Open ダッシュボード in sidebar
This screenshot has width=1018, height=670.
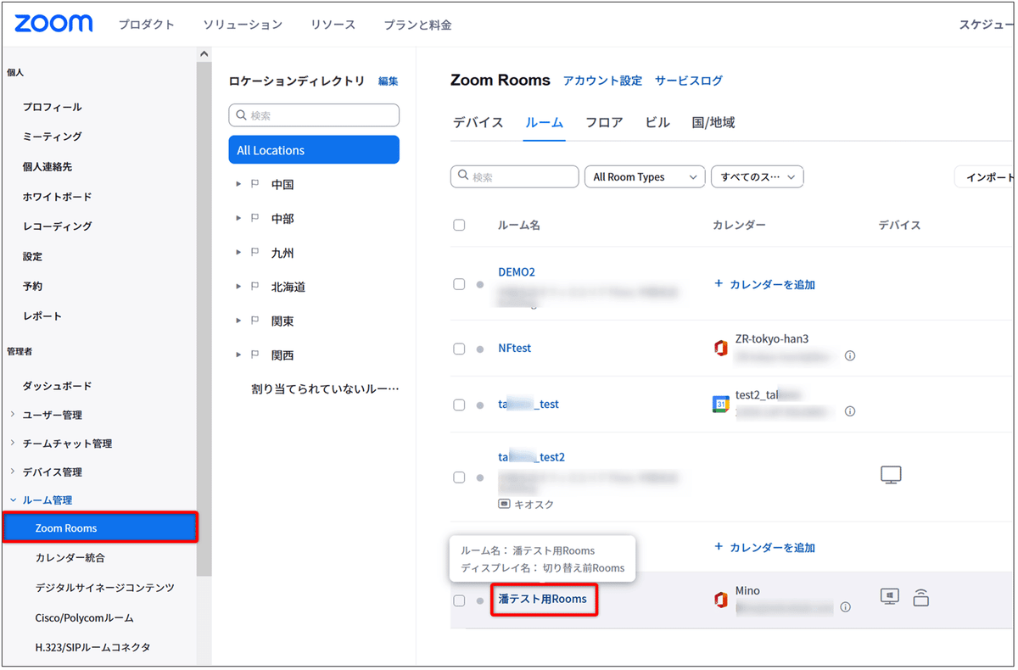tap(58, 386)
